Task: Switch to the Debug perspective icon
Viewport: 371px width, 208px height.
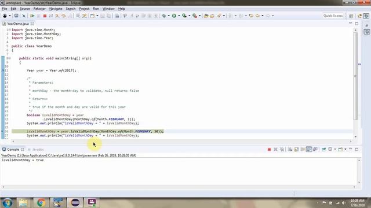Action: (366, 16)
